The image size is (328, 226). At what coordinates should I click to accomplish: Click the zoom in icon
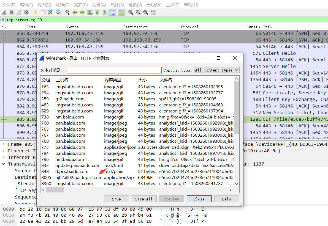click(131, 13)
